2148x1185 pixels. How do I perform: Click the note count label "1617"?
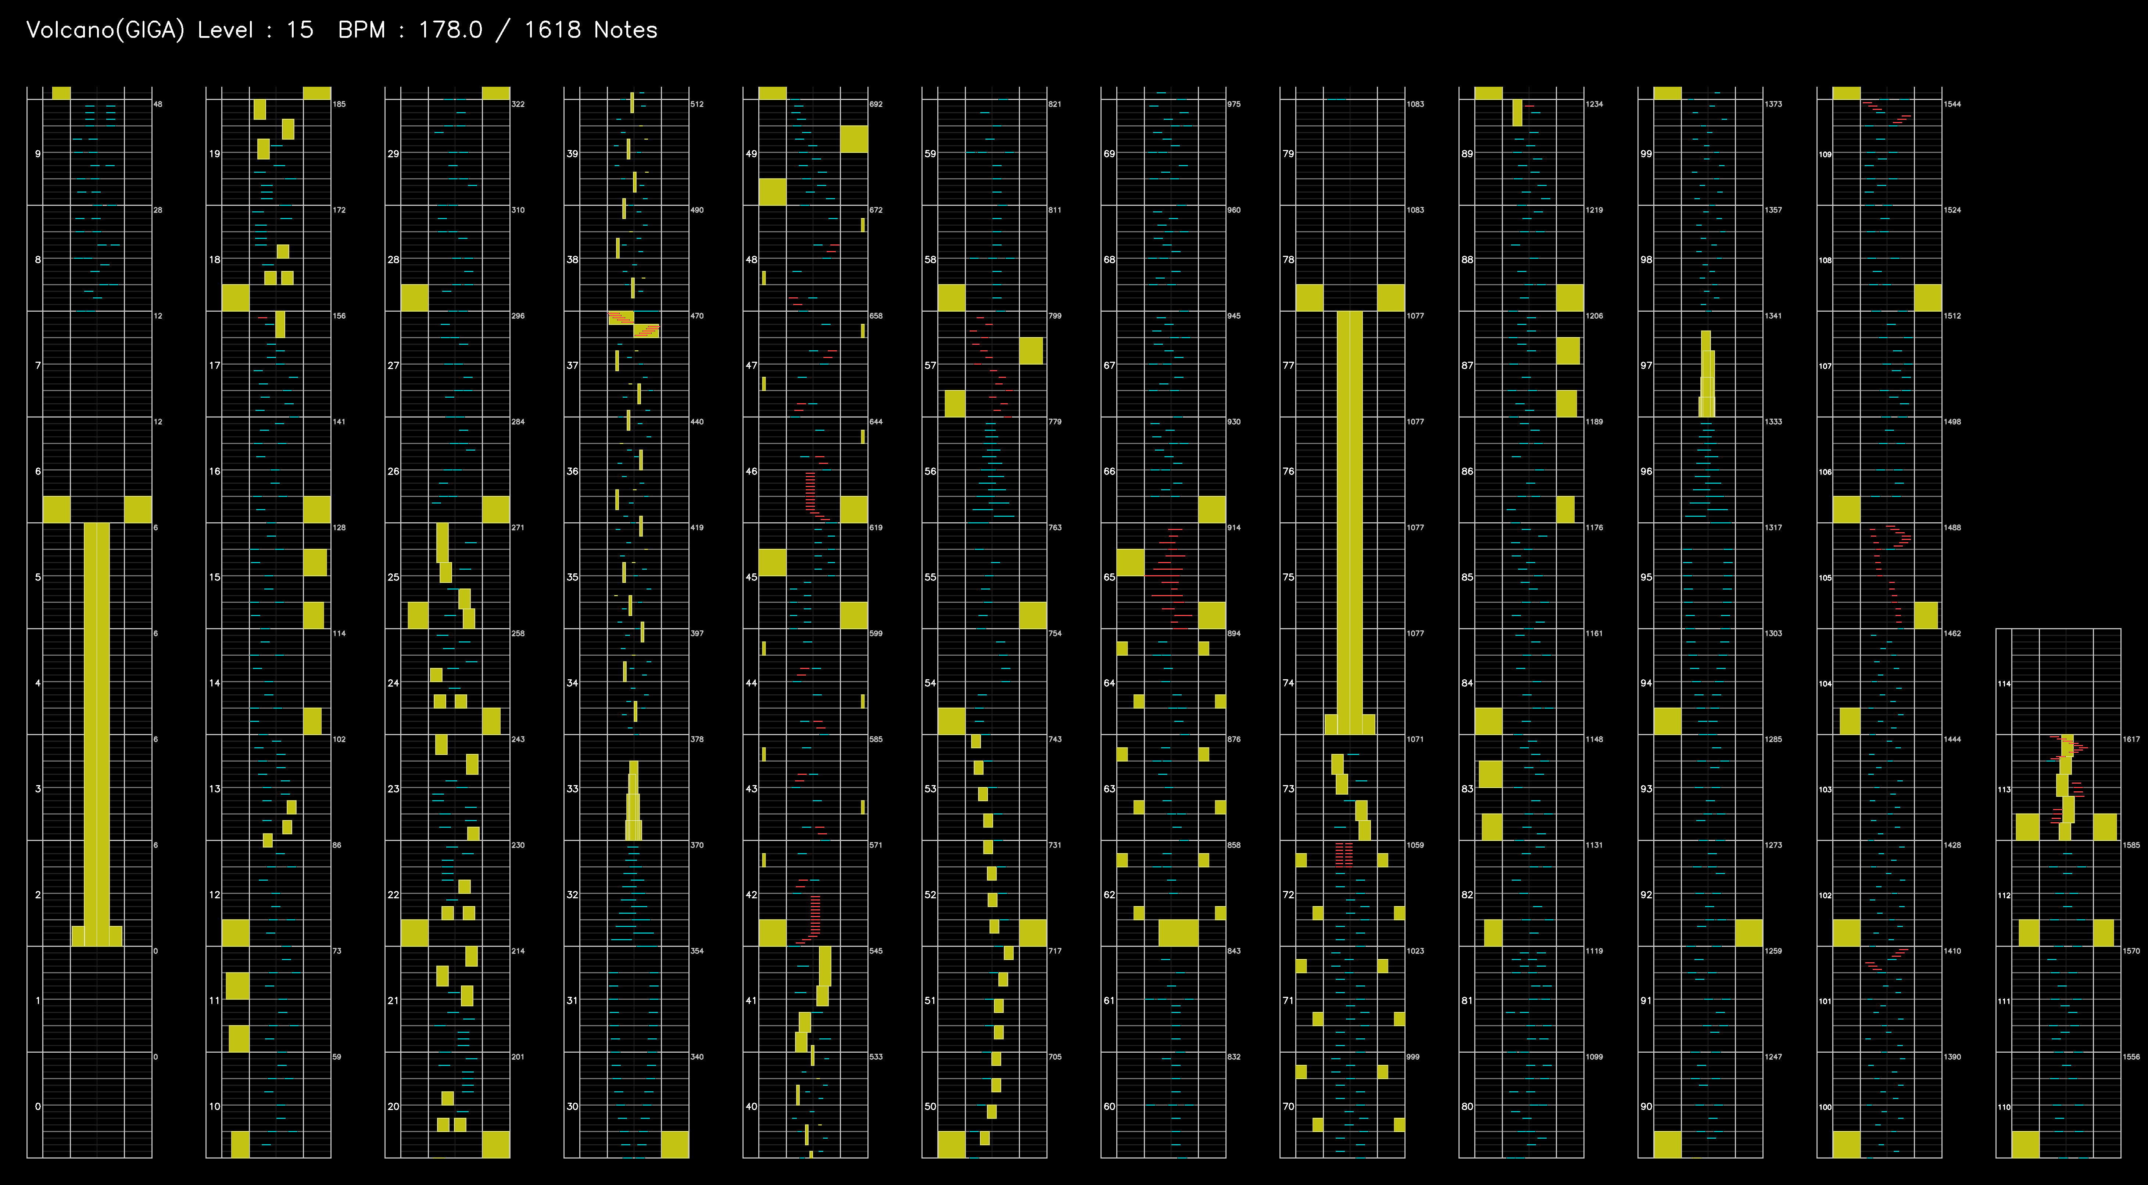(x=2131, y=740)
